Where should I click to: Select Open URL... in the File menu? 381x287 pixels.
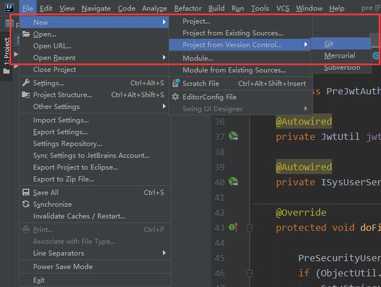(x=94, y=46)
